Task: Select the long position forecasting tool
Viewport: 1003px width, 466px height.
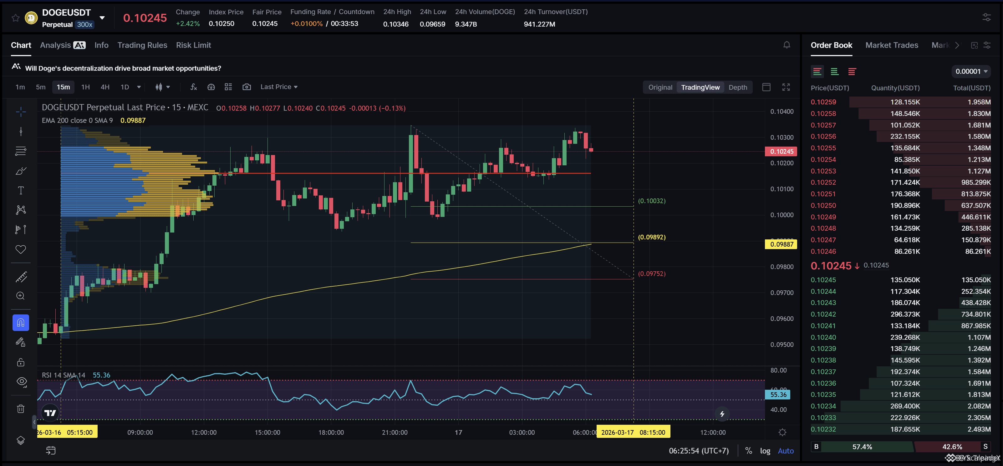Action: (21, 229)
